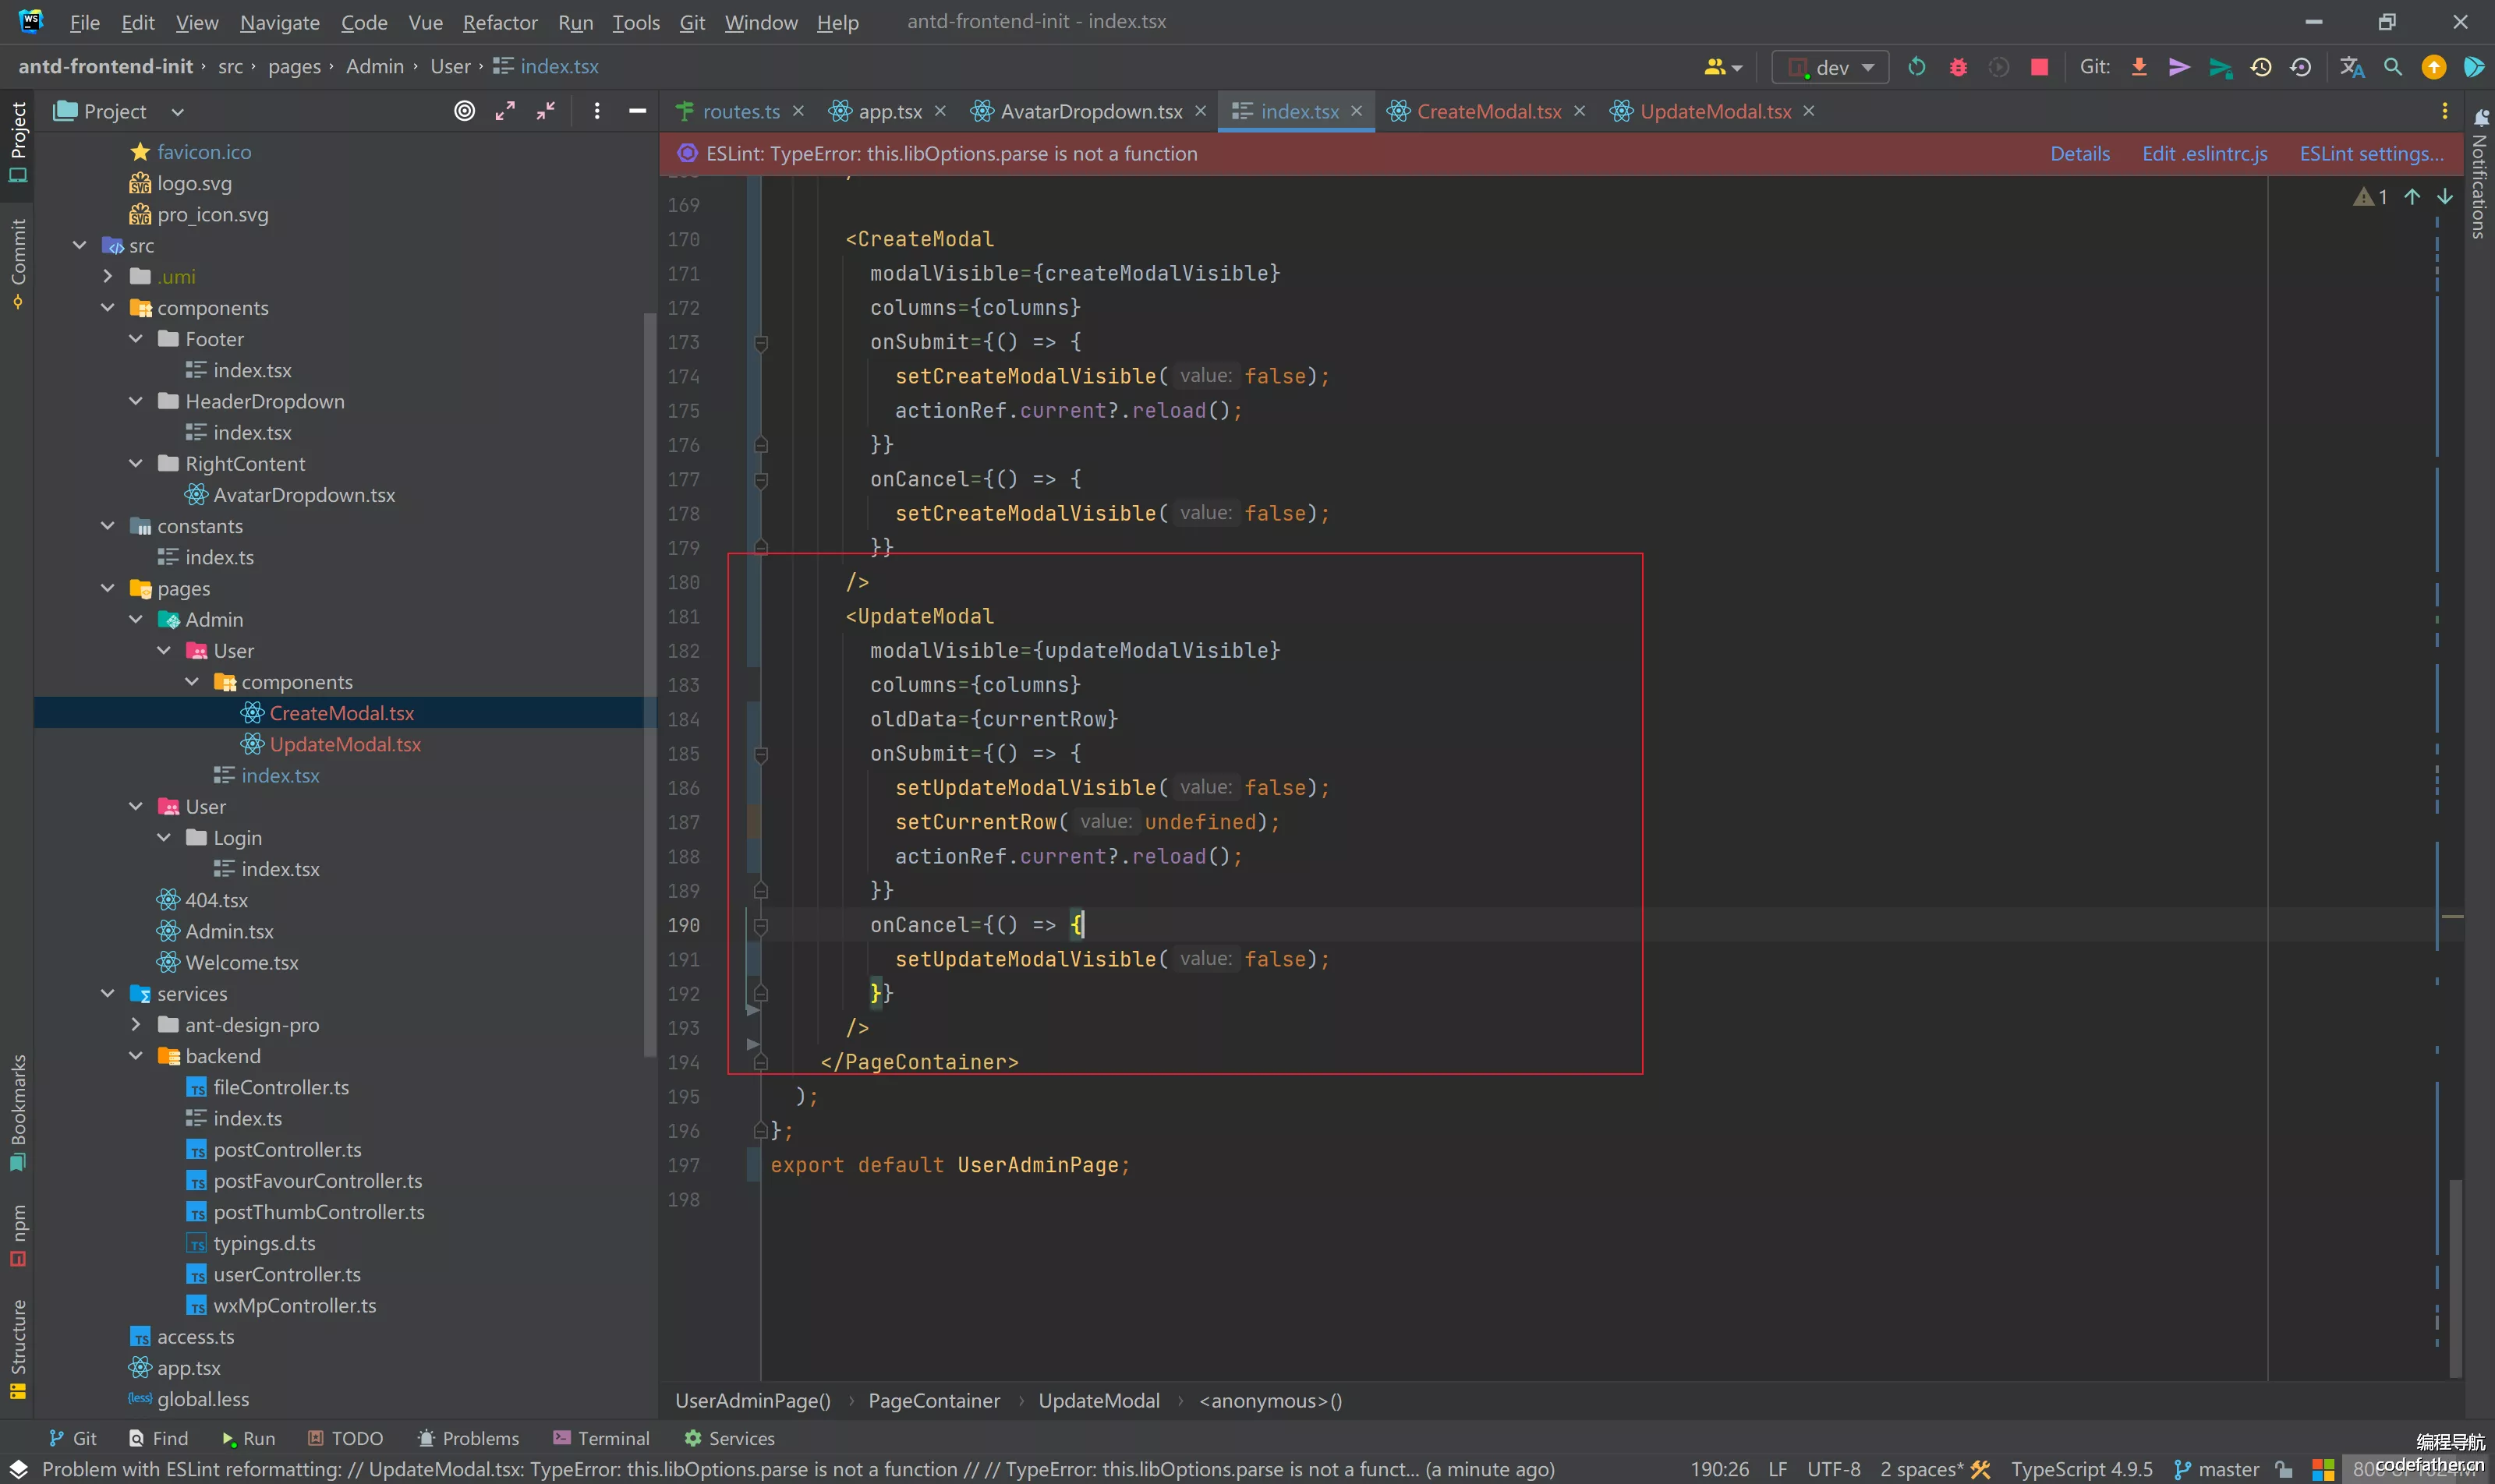
Task: Go to next highlighted error arrow
Action: click(x=2445, y=196)
